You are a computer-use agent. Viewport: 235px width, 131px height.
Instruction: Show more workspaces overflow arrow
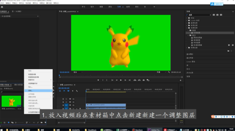click(x=154, y=7)
